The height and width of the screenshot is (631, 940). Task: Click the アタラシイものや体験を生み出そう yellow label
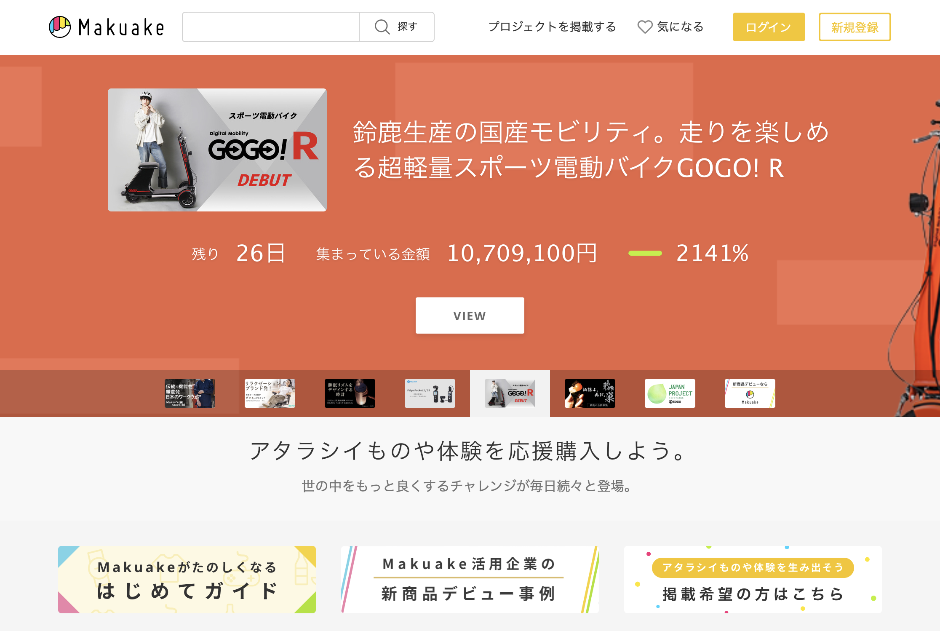click(753, 568)
